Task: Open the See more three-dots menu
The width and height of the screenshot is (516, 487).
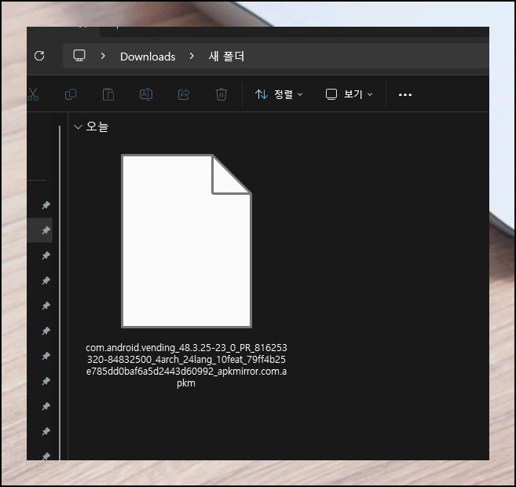Action: click(404, 95)
